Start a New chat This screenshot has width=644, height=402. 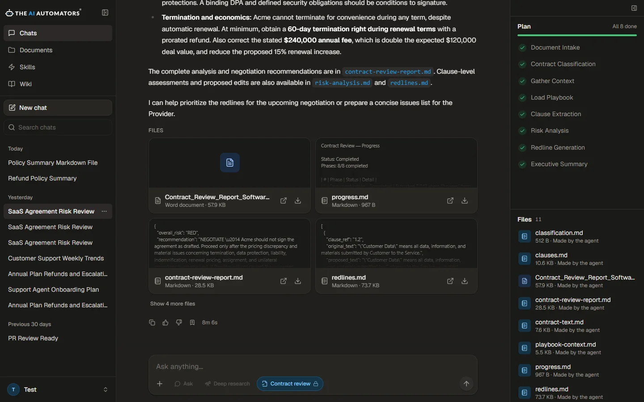(x=58, y=108)
